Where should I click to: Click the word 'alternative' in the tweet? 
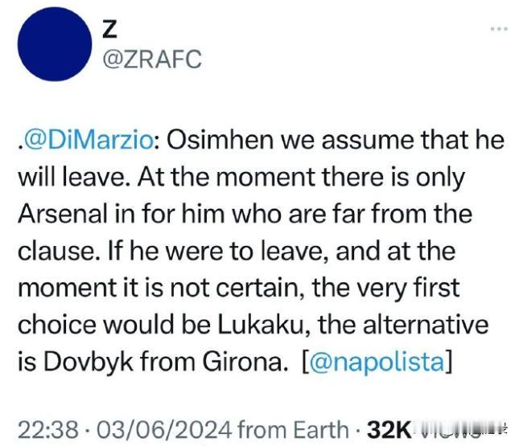[x=426, y=325]
